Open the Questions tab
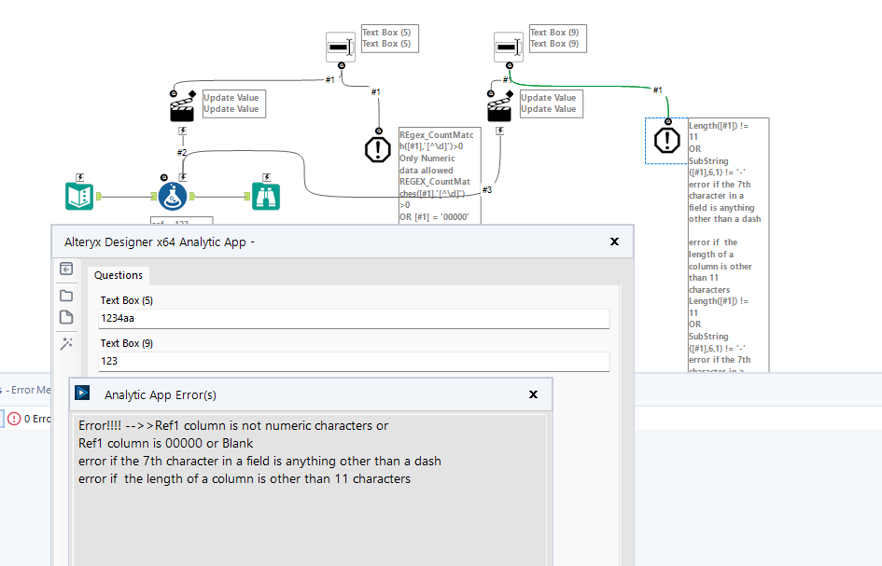The height and width of the screenshot is (566, 882). [119, 275]
